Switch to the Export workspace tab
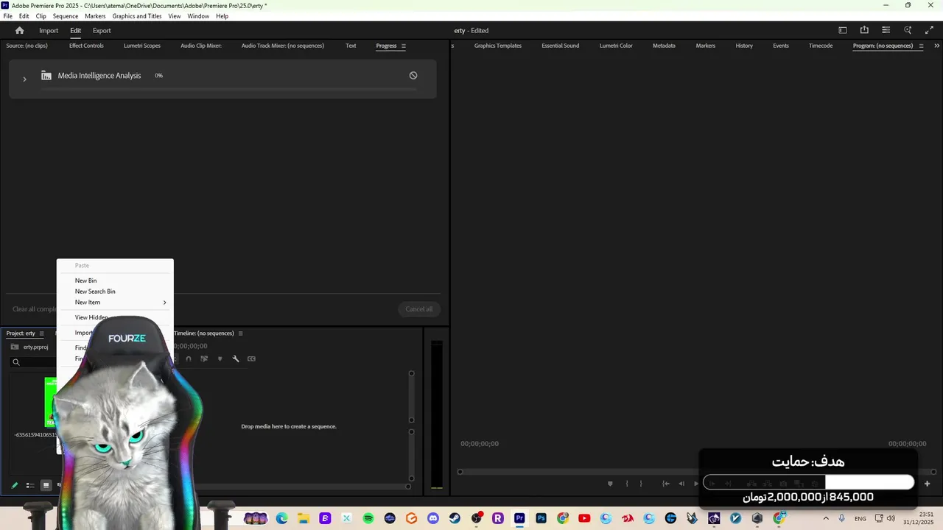Image resolution: width=943 pixels, height=530 pixels. [102, 30]
